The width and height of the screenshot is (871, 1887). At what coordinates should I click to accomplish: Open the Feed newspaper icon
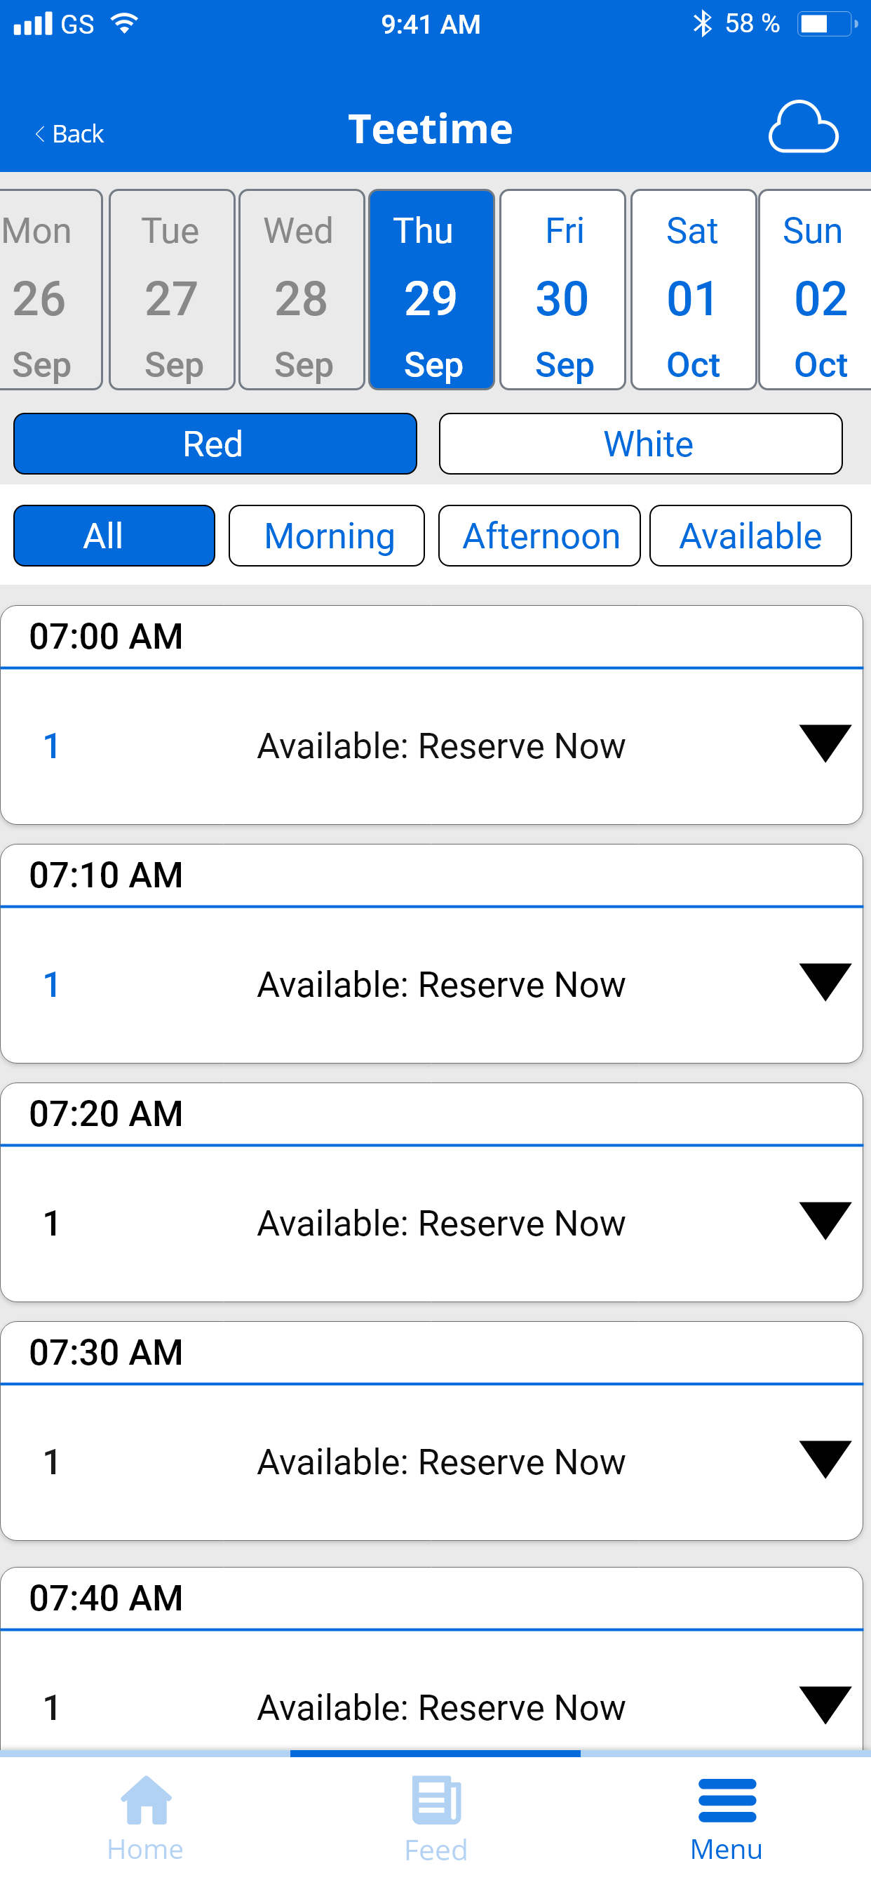(436, 1799)
